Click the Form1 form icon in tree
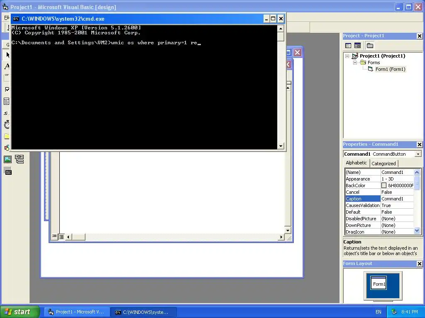The image size is (425, 318). coord(371,69)
